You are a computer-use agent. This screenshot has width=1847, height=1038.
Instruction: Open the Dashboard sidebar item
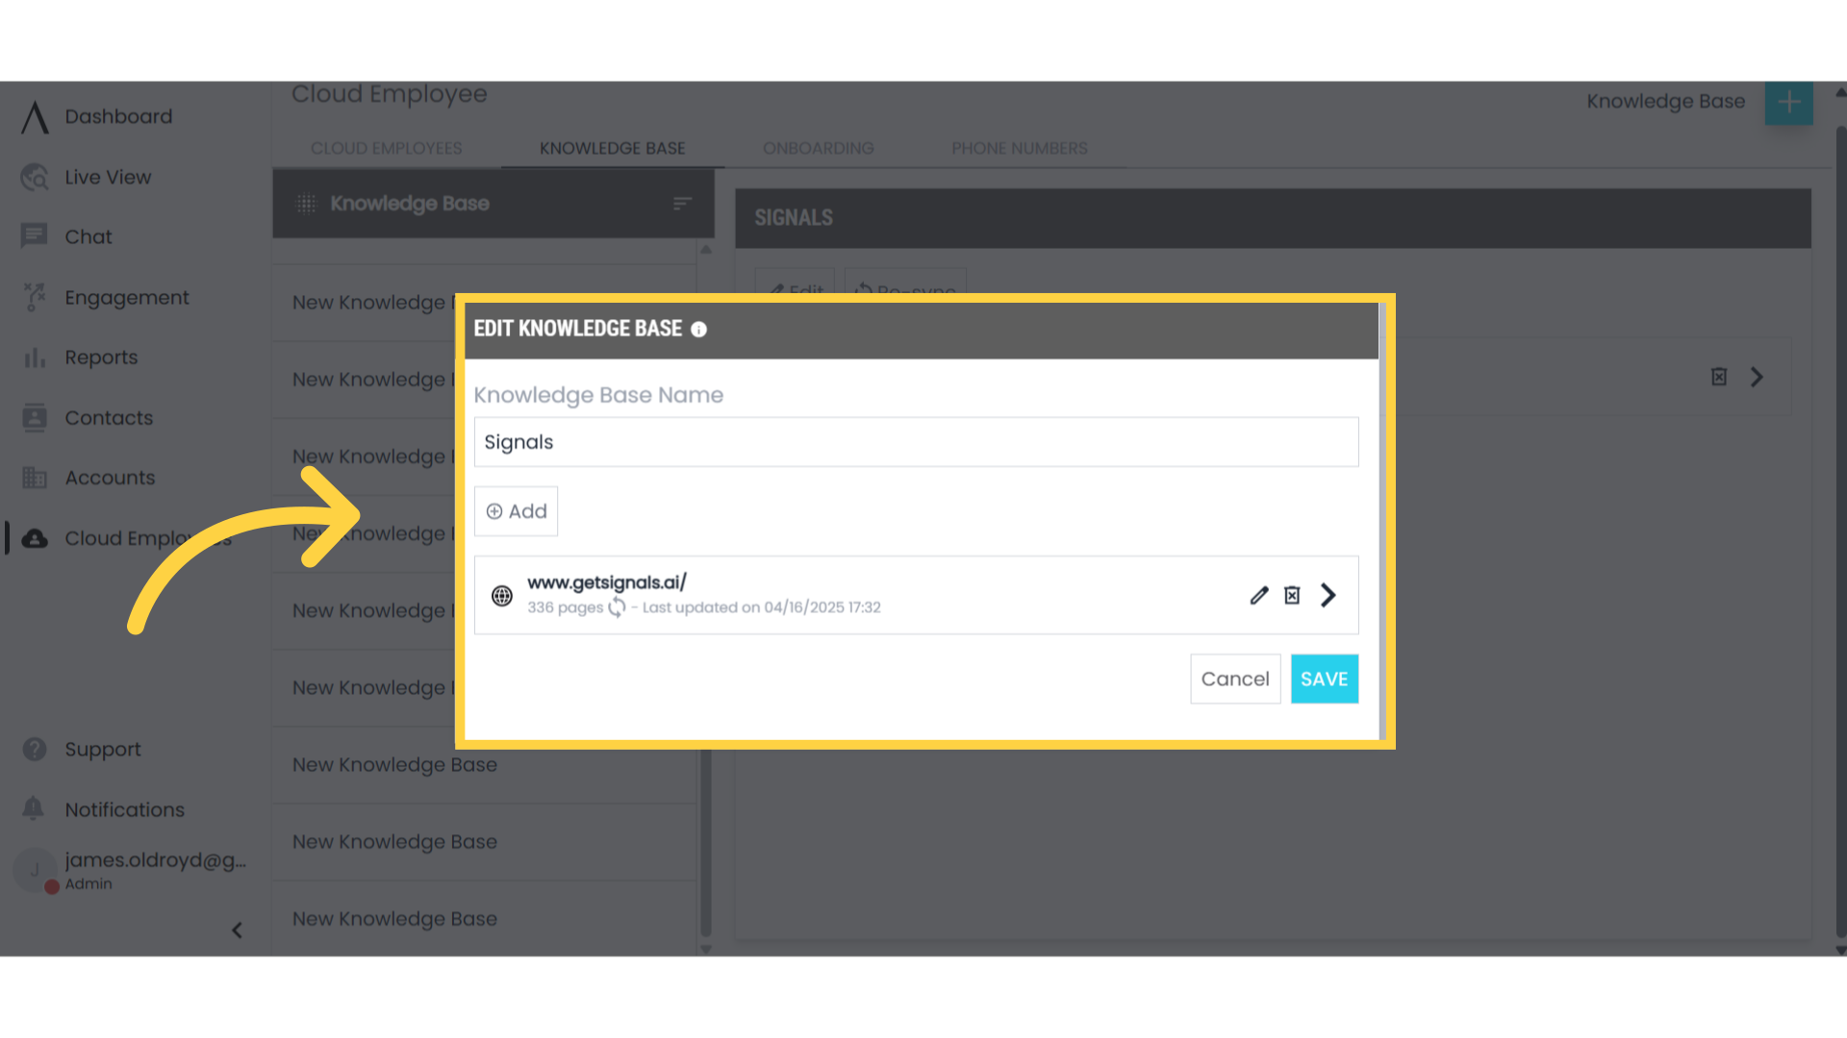(x=118, y=116)
